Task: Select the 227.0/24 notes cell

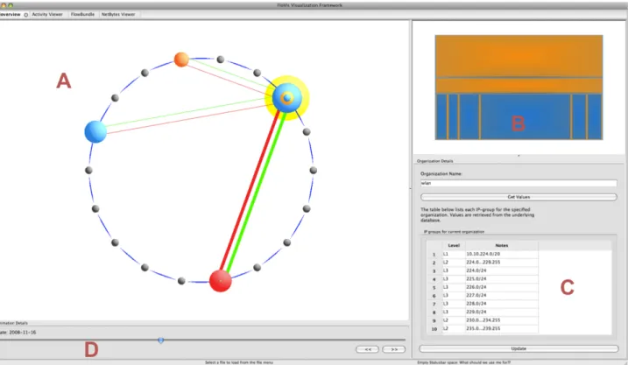Action: click(x=502, y=295)
